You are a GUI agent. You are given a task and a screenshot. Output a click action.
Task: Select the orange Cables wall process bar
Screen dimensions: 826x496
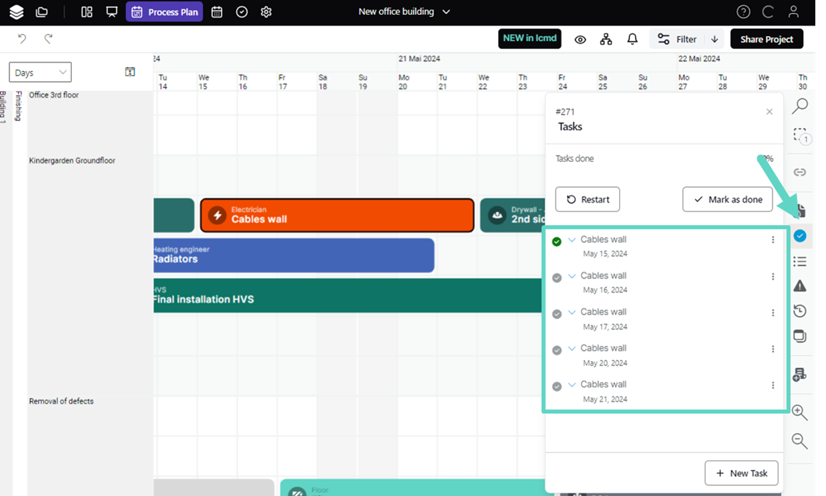click(x=337, y=216)
